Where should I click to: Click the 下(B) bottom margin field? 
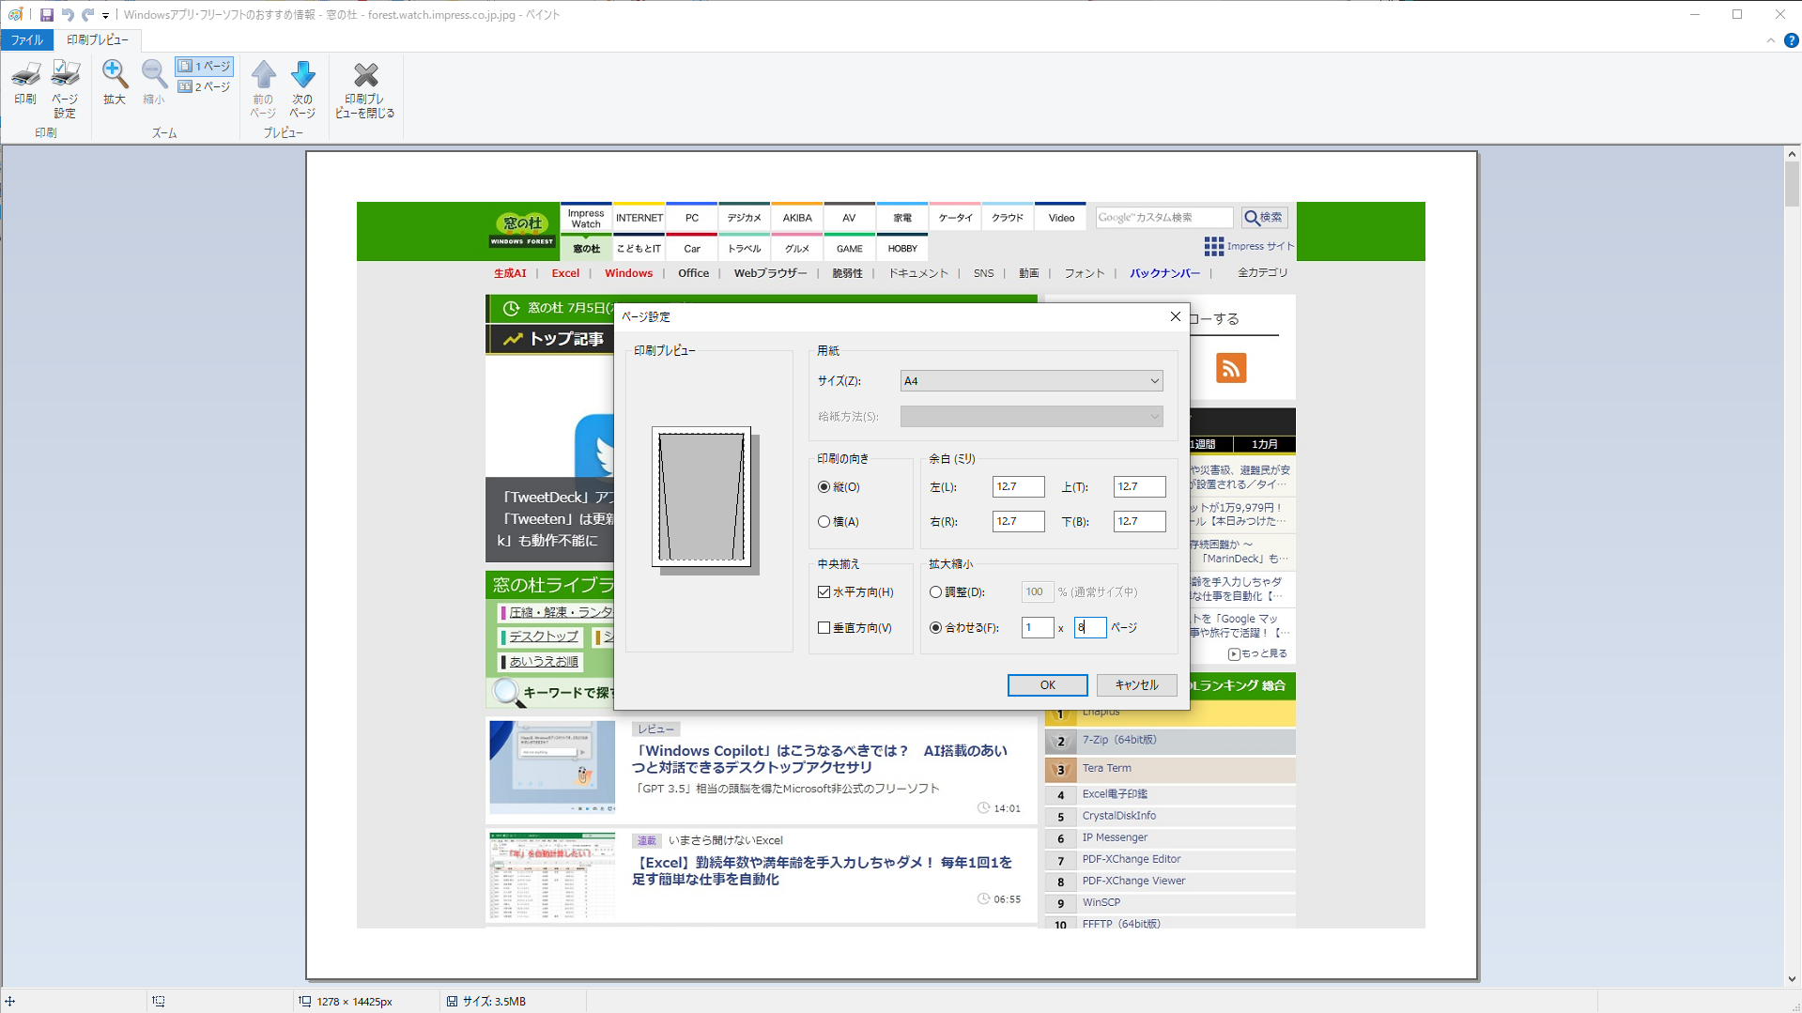1139,522
